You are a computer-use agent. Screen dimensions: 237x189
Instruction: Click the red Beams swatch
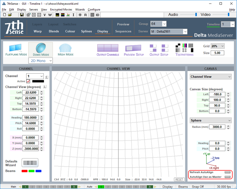pyautogui.click(x=24, y=171)
